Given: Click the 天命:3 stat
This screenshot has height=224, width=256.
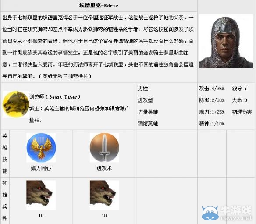Looking at the screenshot, I should [x=239, y=100].
